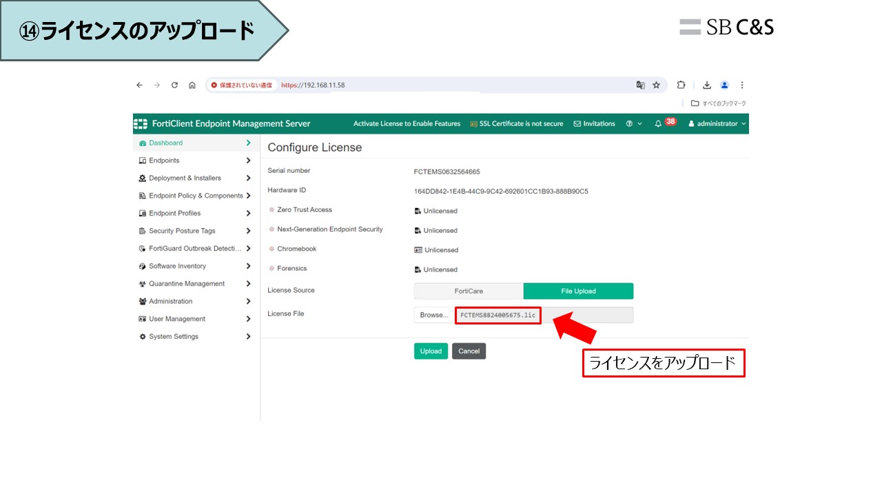Click the Quarantine Management biohazard icon
The height and width of the screenshot is (496, 882).
143,284
